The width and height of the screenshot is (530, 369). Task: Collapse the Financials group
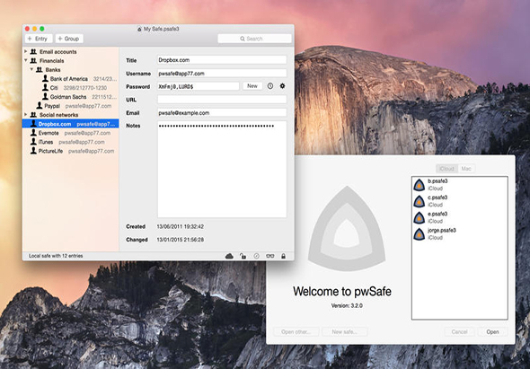26,60
